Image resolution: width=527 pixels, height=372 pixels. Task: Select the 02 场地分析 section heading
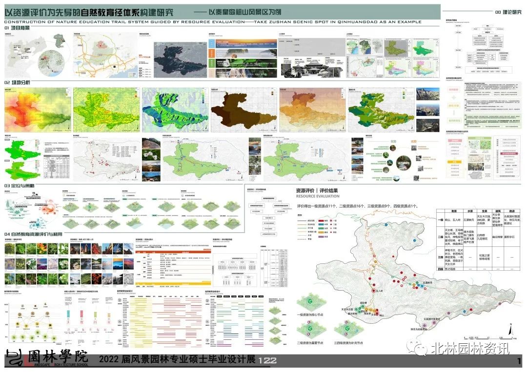tap(17, 82)
